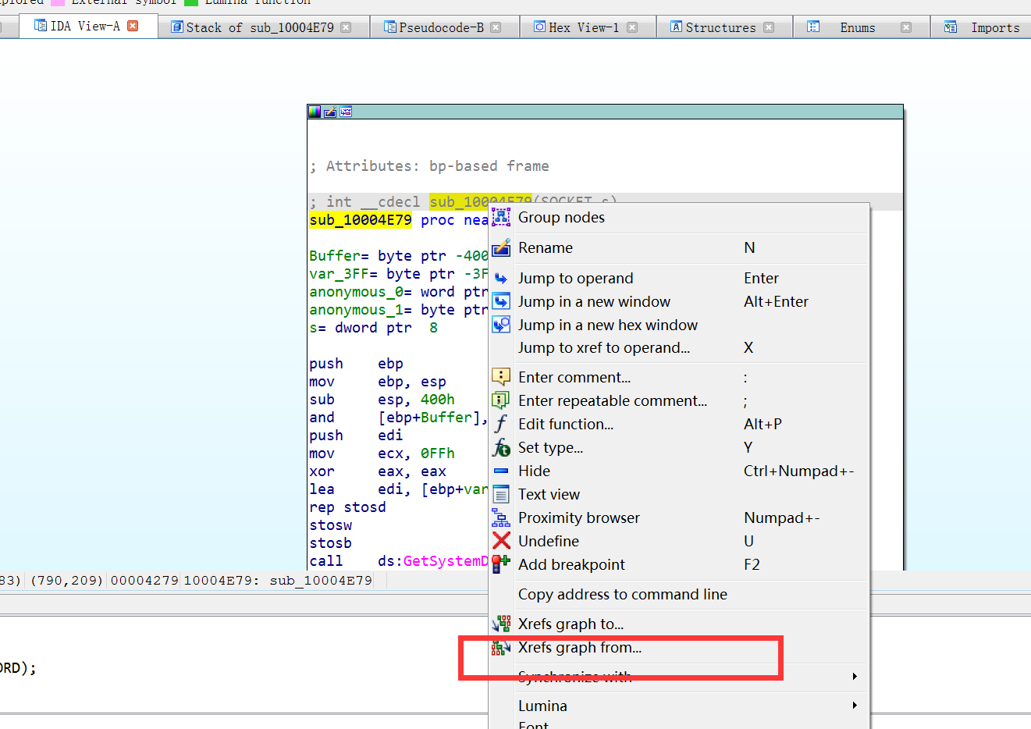Click the Imports tab icon
This screenshot has height=729, width=1031.
pyautogui.click(x=951, y=27)
